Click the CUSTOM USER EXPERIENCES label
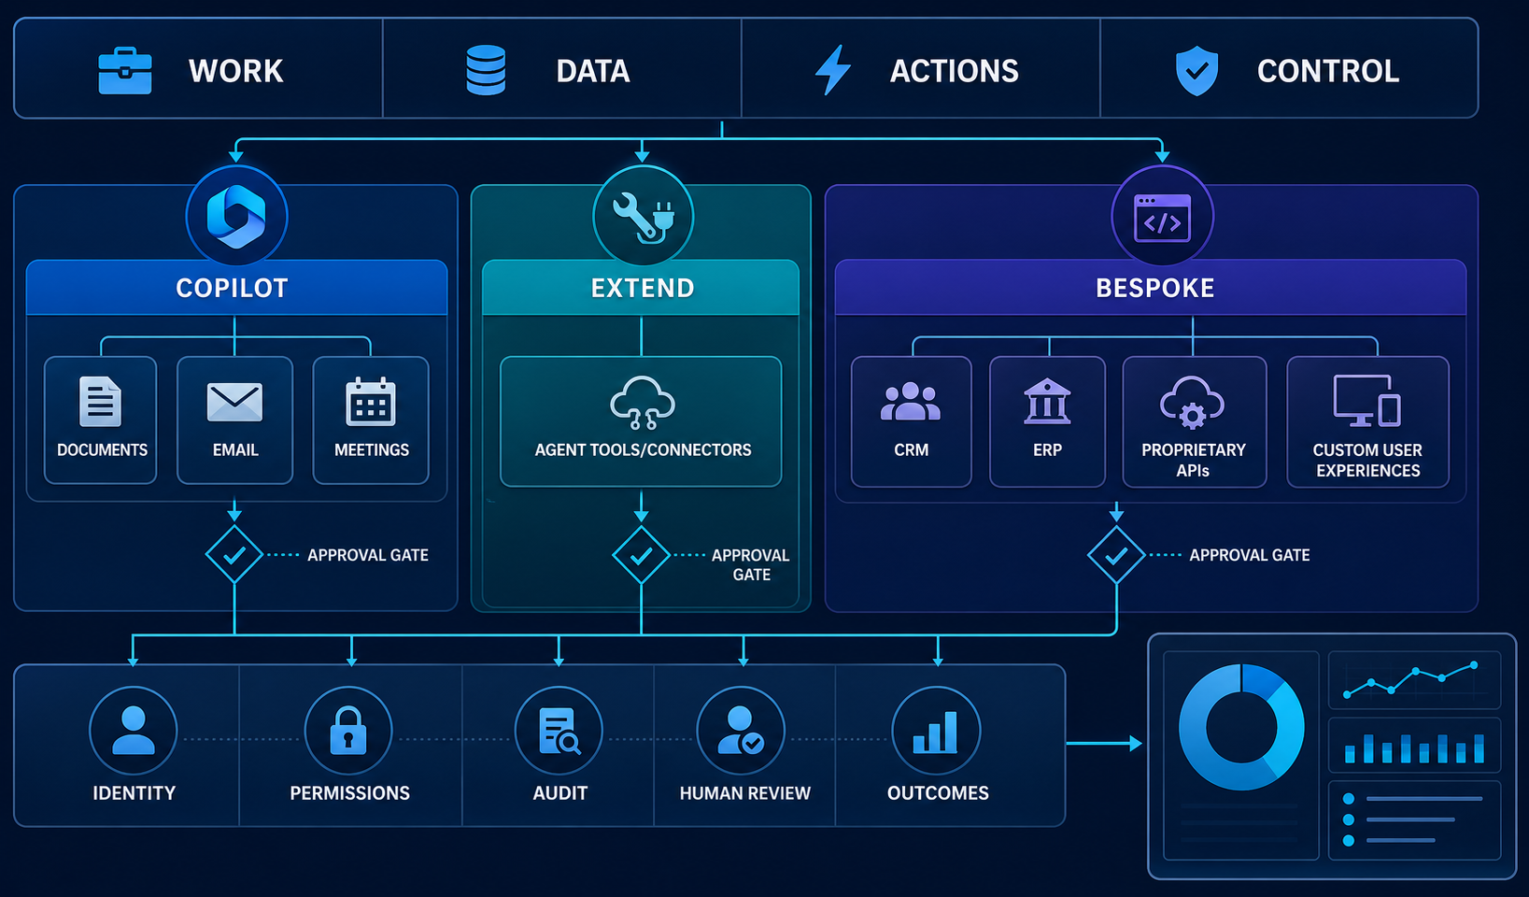 (x=1367, y=460)
